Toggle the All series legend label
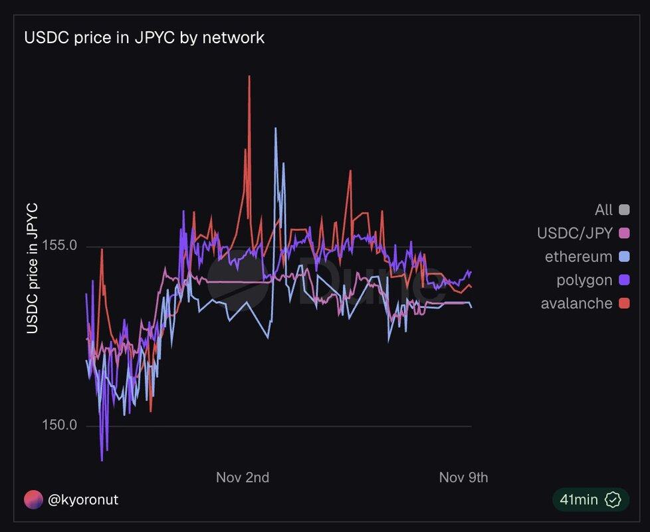 pyautogui.click(x=603, y=210)
